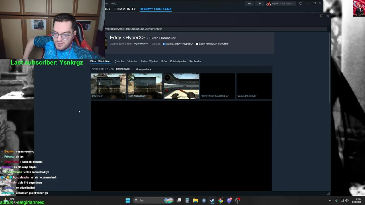Open Task View on the taskbar
The height and width of the screenshot is (205, 365).
click(x=179, y=200)
